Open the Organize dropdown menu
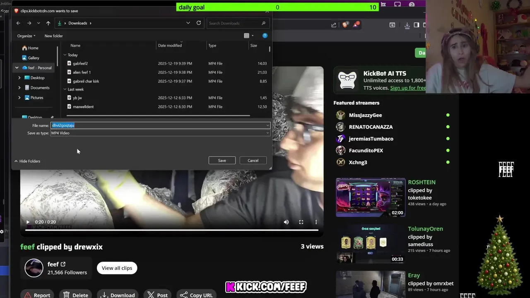Screen dimensions: 530x298 (x=26, y=36)
